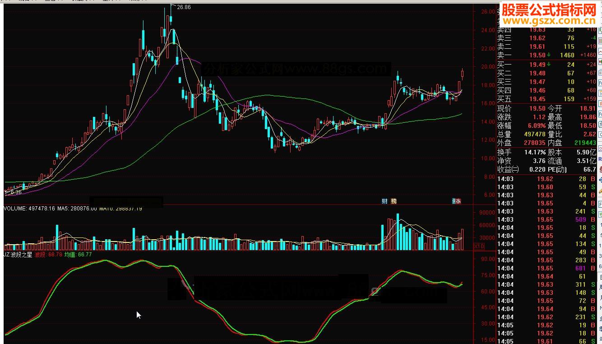Click the 1460 volume in 卖一 row
The width and height of the screenshot is (602, 344).
tap(567, 55)
